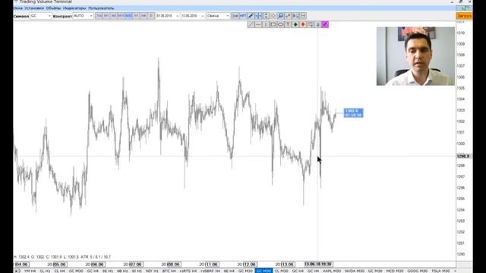The image size is (486, 273).
Task: Place a green diamond marker
Action: [x=295, y=24]
